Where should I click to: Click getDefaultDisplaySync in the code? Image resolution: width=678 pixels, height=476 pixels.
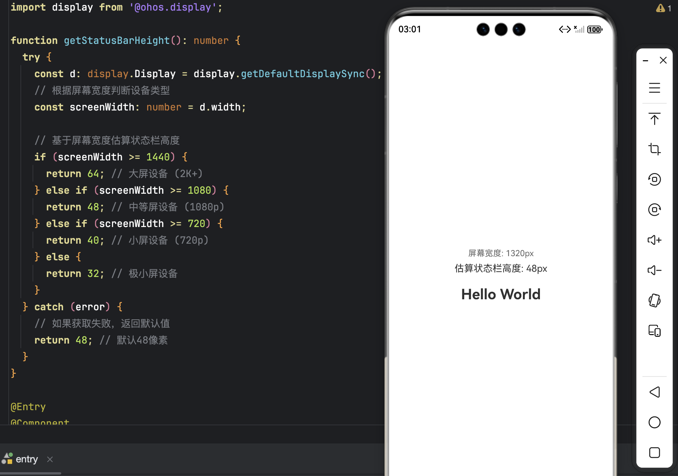pyautogui.click(x=303, y=74)
